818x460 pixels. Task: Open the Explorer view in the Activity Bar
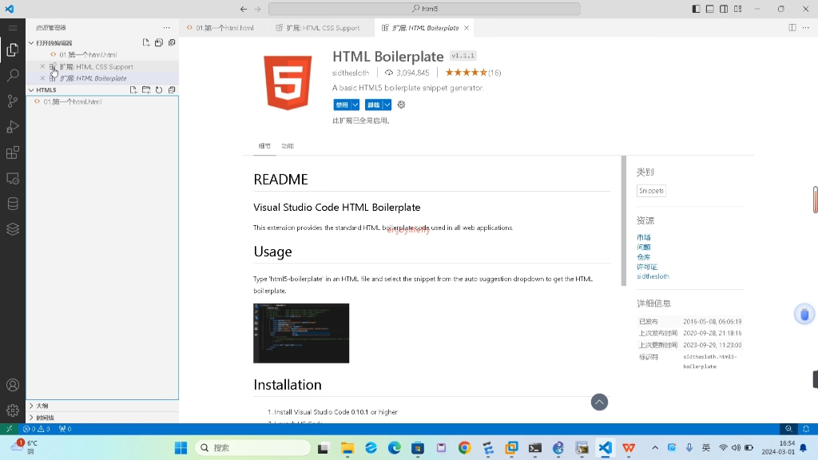click(x=12, y=50)
